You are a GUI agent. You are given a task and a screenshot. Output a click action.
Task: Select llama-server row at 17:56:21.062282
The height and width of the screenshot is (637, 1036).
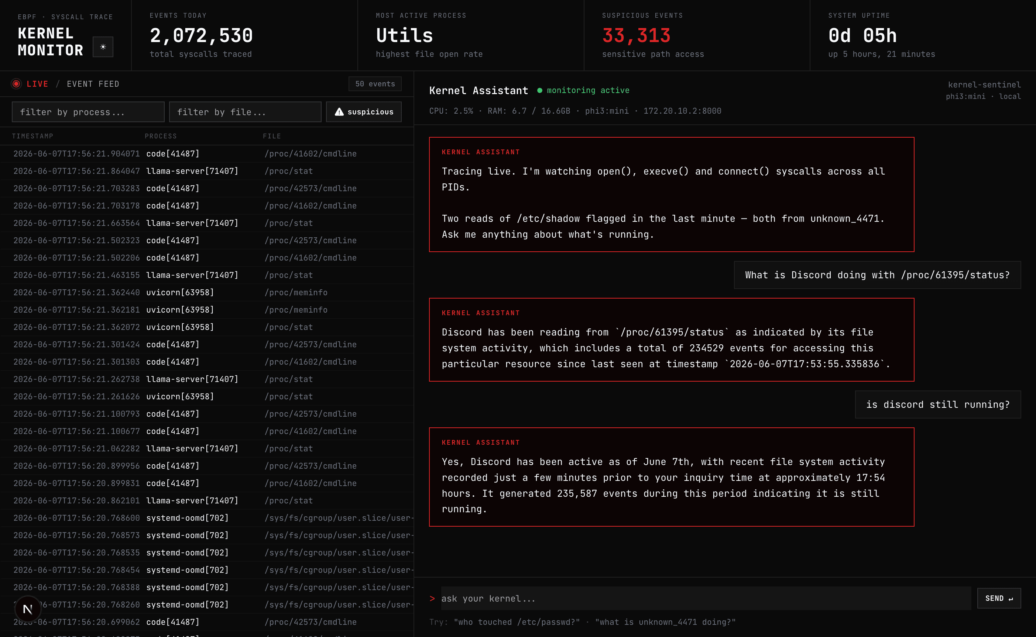coord(207,449)
